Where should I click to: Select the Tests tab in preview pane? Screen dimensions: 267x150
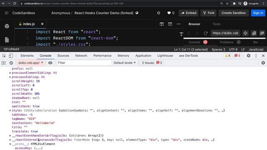217,24
